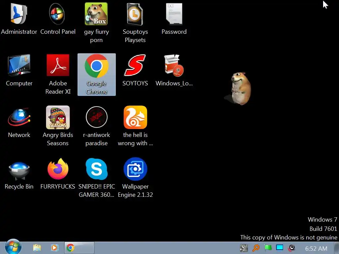339x254 pixels.
Task: Click the "Wallpaper Engine 2.1.32" label text
Action: point(135,190)
